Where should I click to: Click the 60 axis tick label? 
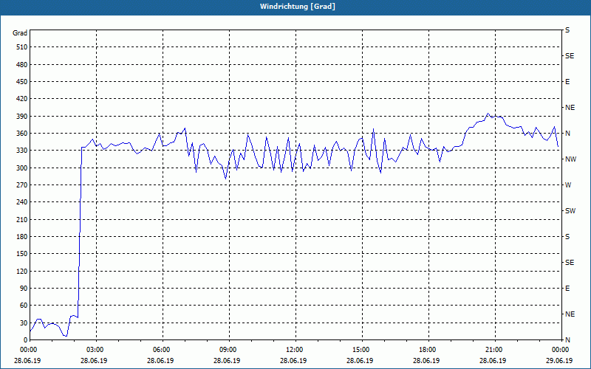pos(24,305)
